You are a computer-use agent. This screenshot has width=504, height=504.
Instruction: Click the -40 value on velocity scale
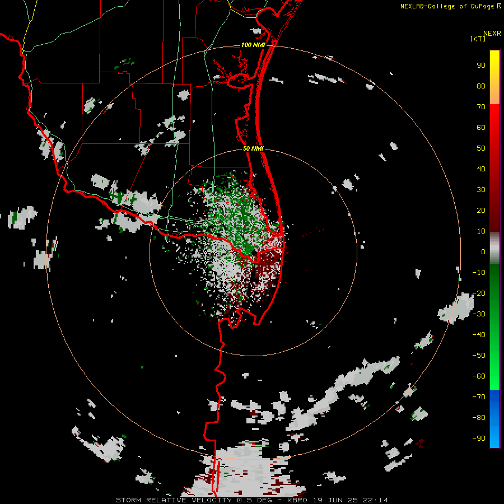click(x=479, y=335)
